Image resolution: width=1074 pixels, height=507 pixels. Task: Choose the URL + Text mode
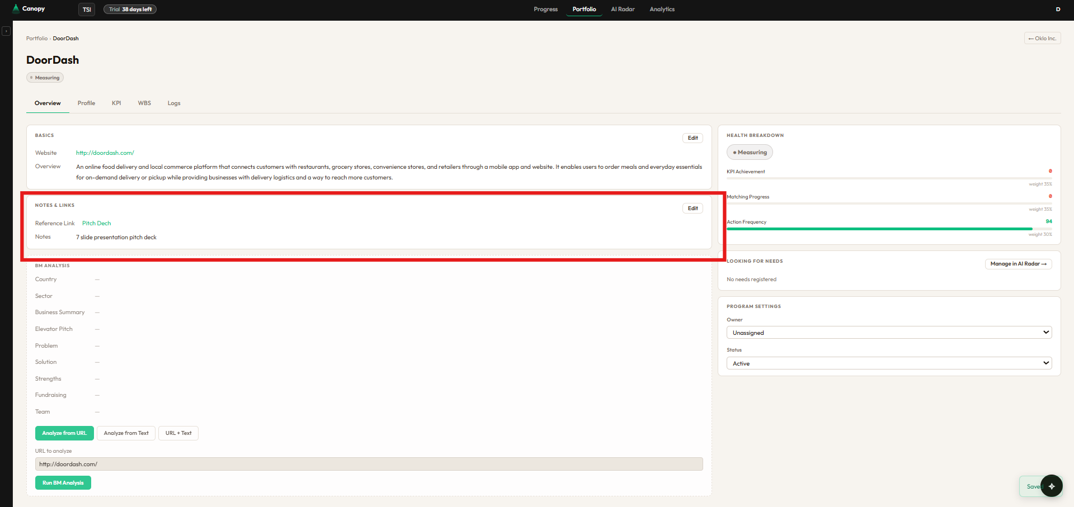[x=178, y=433]
